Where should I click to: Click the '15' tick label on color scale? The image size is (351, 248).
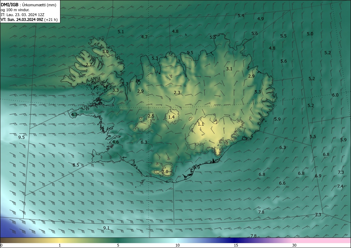coord(236,246)
